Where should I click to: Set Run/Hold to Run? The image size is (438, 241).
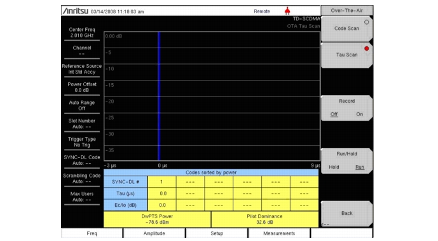pos(360,167)
